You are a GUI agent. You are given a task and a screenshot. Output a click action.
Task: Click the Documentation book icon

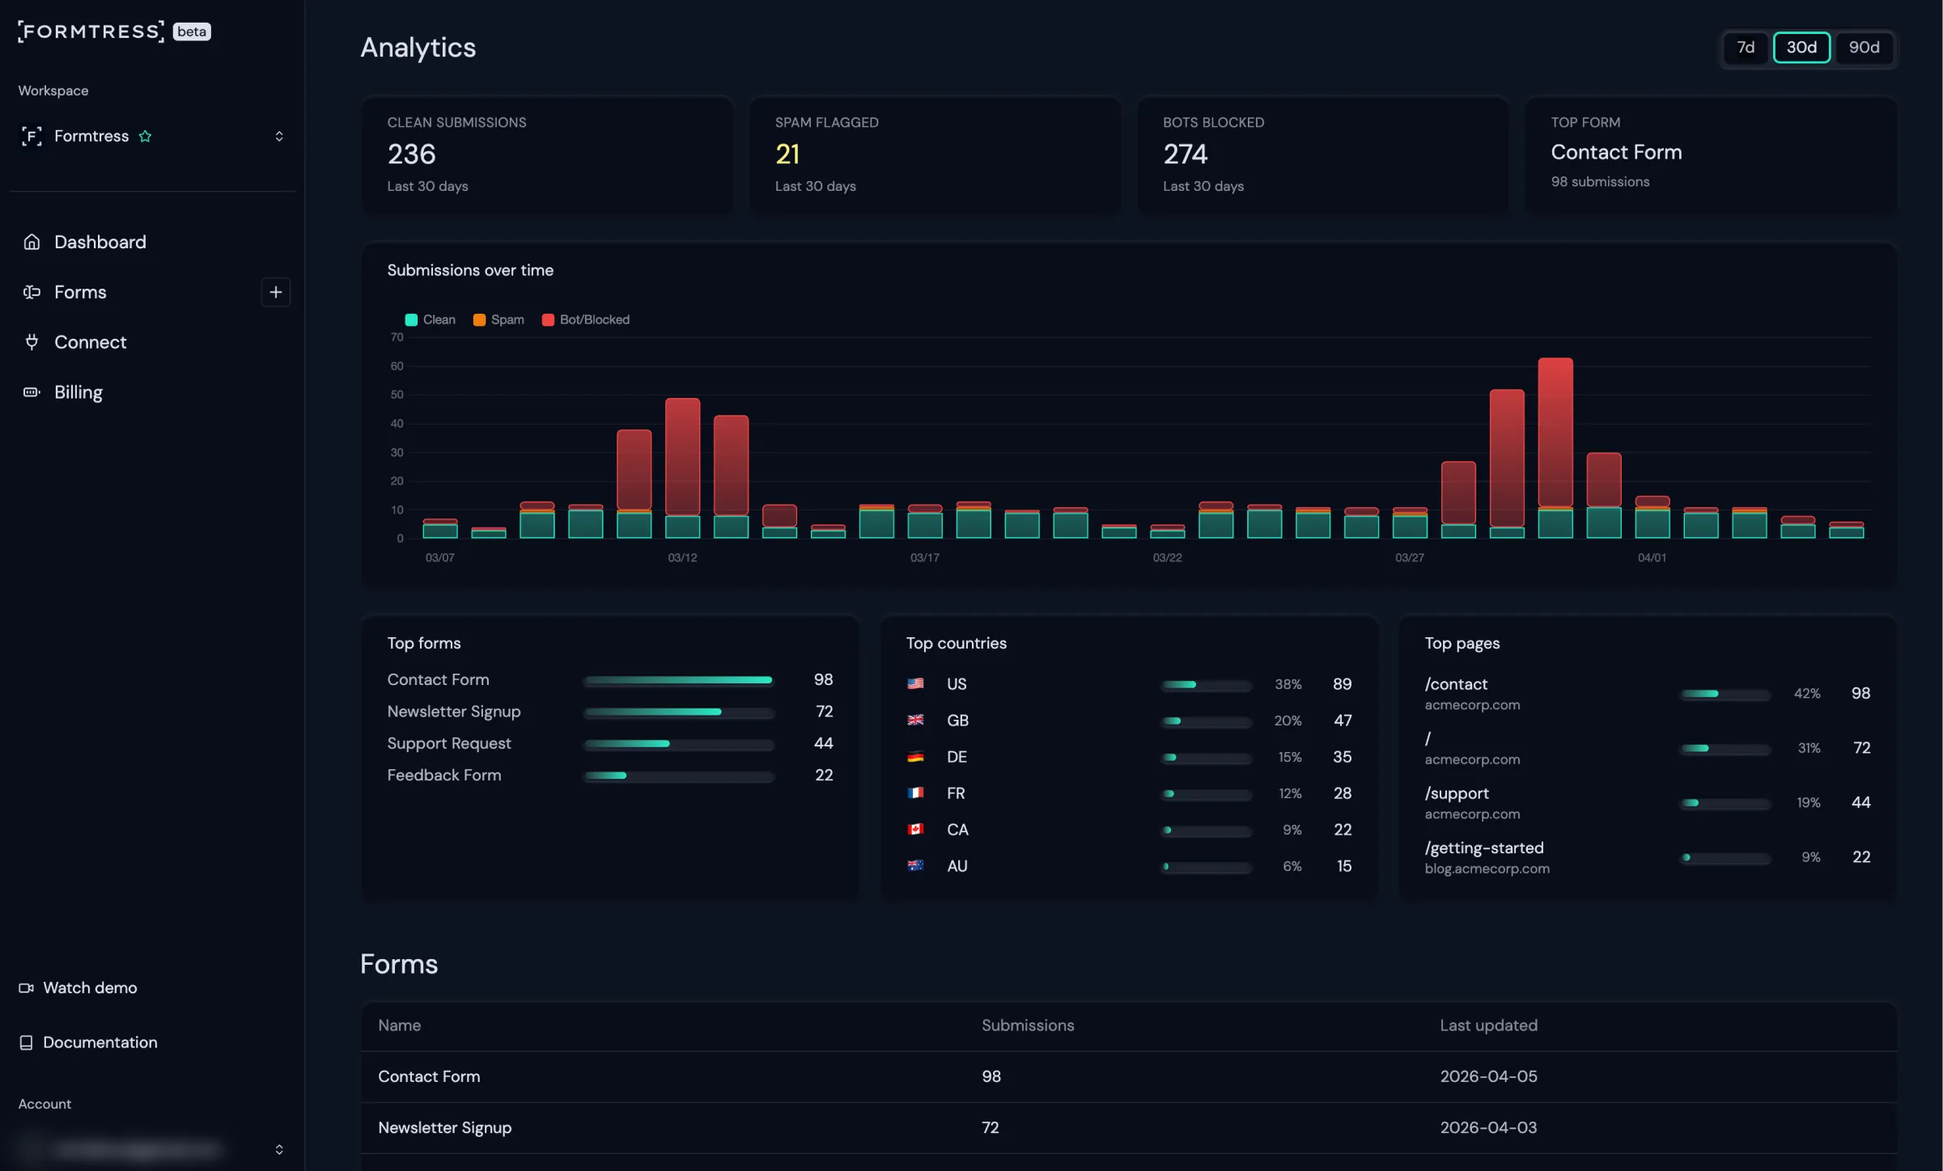point(26,1042)
